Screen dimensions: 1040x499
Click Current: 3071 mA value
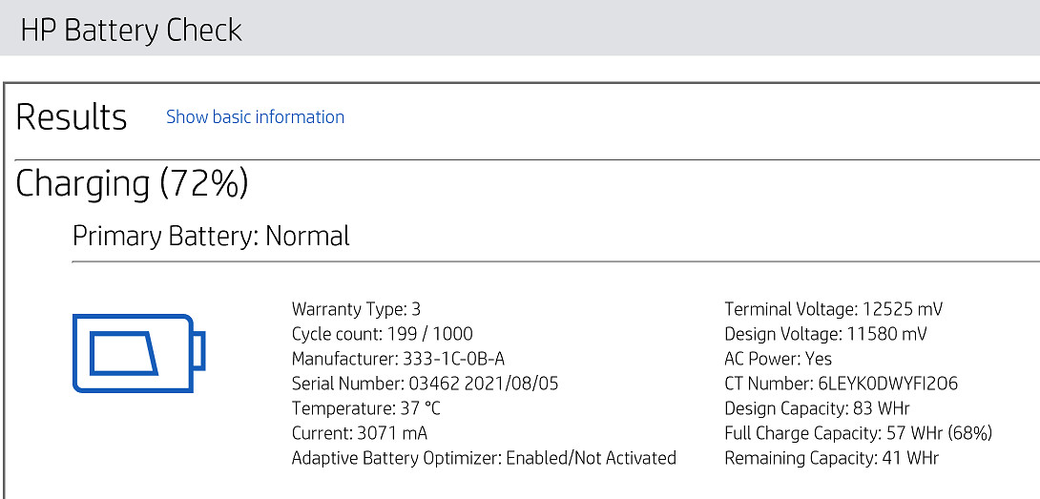click(360, 433)
